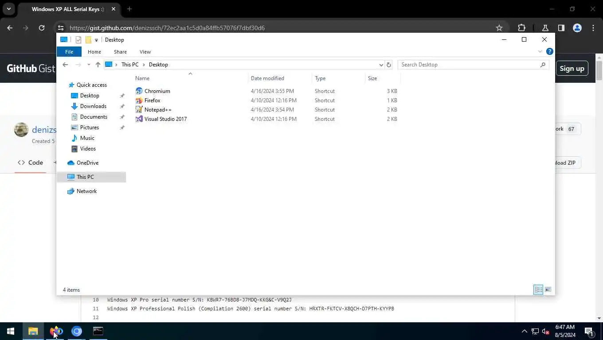Select This PC in the navigation pane
Viewport: 603px width, 340px height.
[85, 177]
